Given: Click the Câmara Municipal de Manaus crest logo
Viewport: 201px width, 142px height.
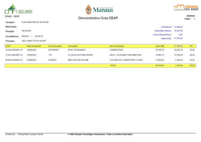Looking at the screenshot, I should click(x=99, y=9).
